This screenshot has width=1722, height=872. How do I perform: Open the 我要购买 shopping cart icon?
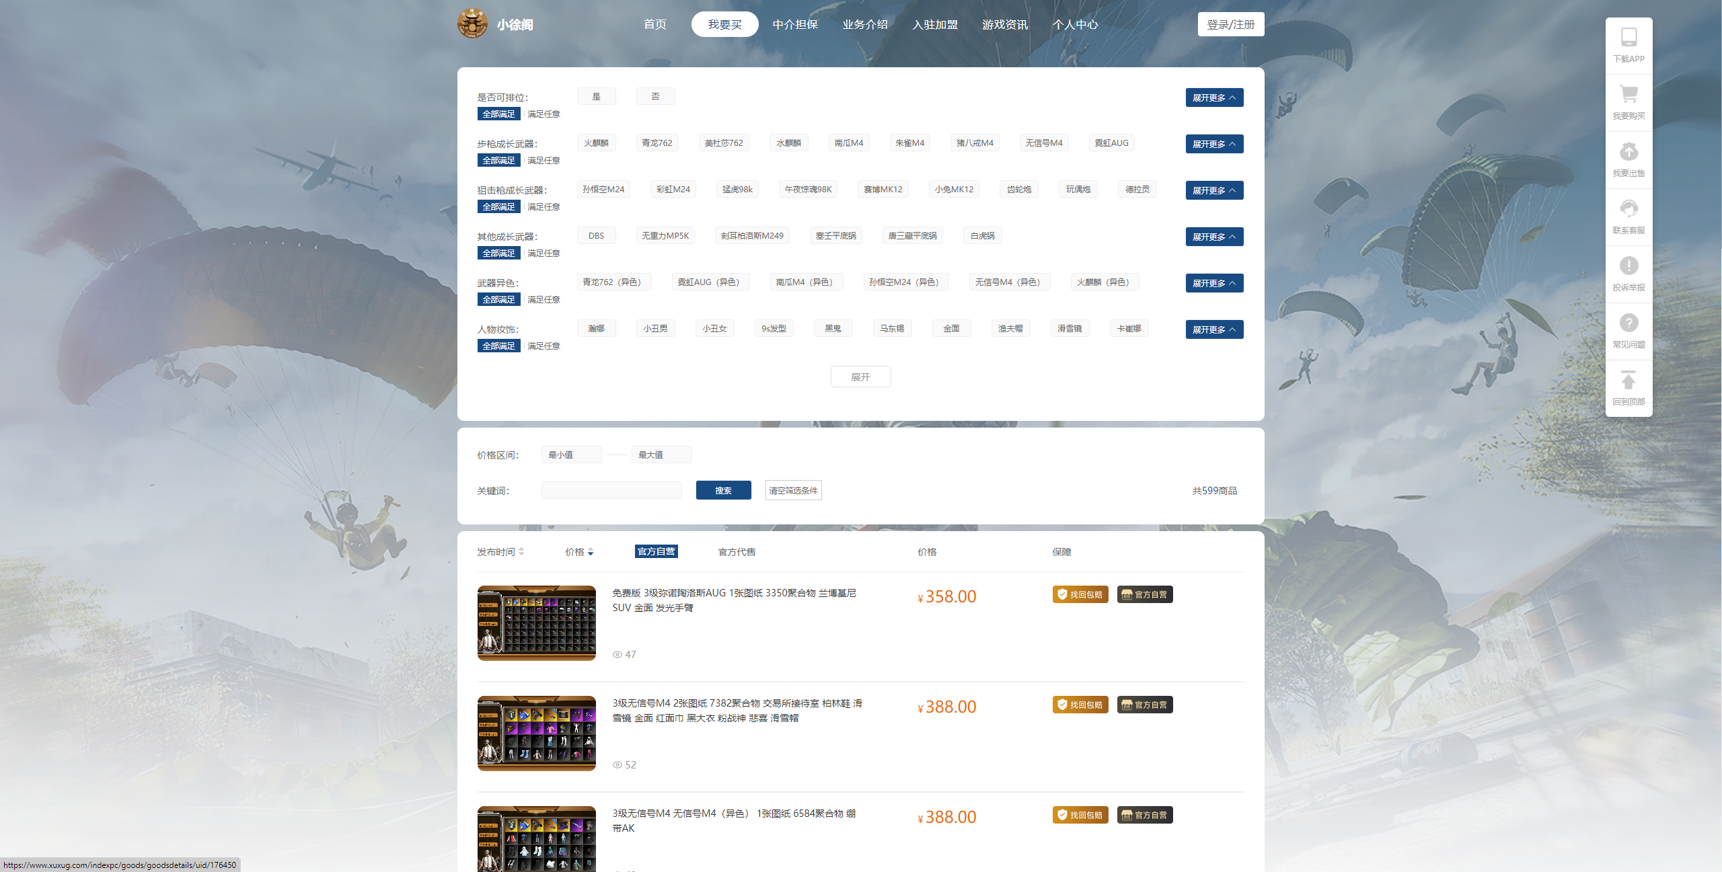1629,94
